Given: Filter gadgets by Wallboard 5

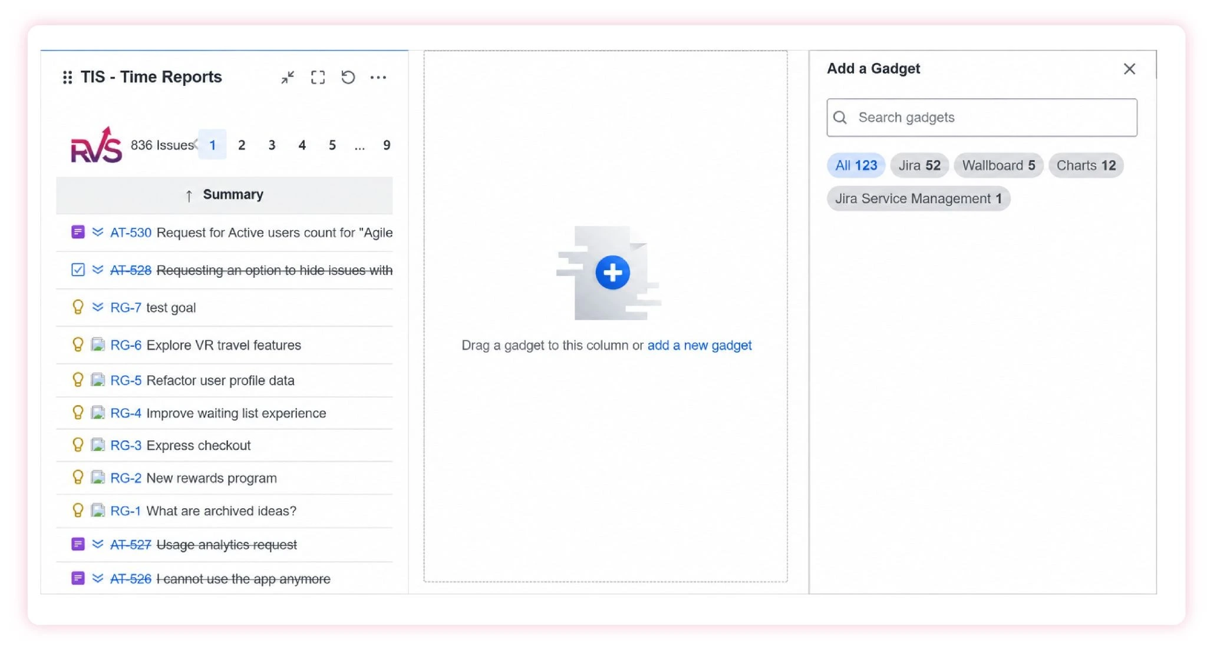Looking at the screenshot, I should click(x=998, y=165).
